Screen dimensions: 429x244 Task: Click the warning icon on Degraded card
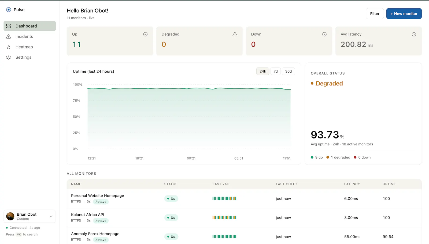(235, 34)
